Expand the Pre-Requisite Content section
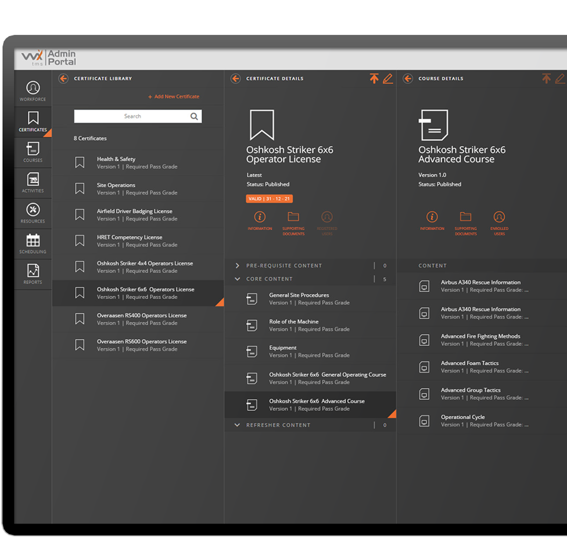The width and height of the screenshot is (567, 559). (x=237, y=266)
